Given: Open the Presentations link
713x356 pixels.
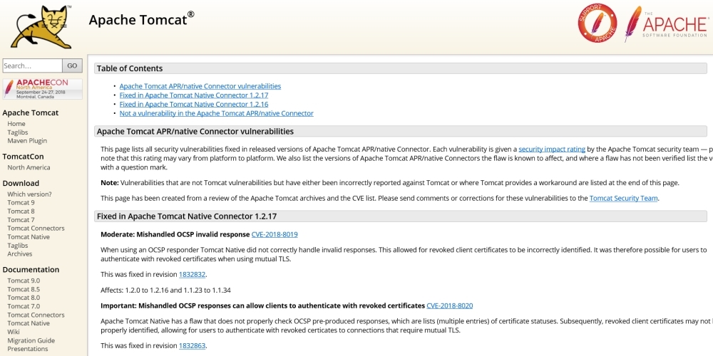Looking at the screenshot, I should coord(28,349).
